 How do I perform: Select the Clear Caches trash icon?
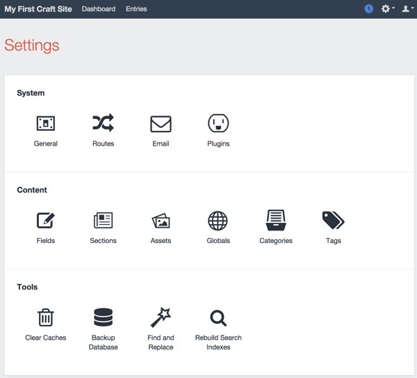point(46,317)
